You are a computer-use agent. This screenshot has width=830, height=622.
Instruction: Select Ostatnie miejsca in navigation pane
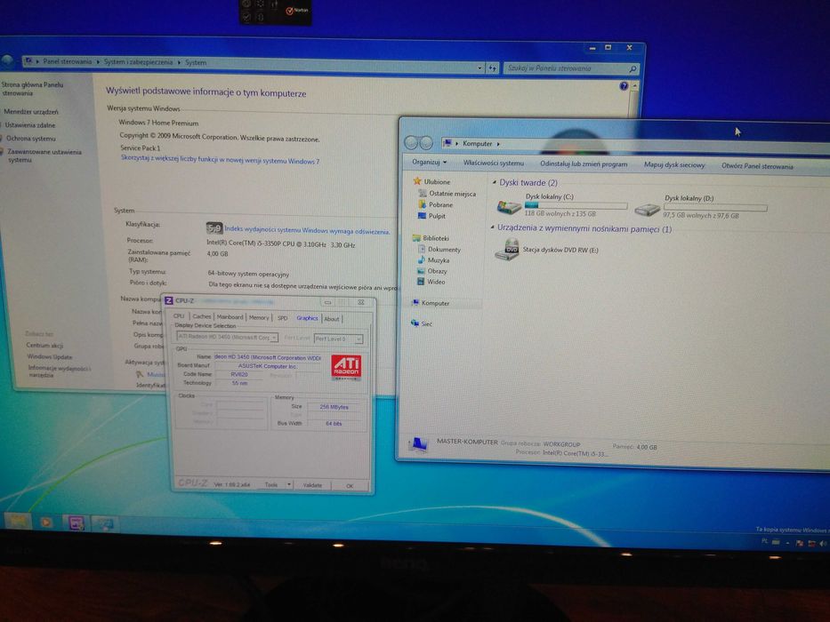452,194
